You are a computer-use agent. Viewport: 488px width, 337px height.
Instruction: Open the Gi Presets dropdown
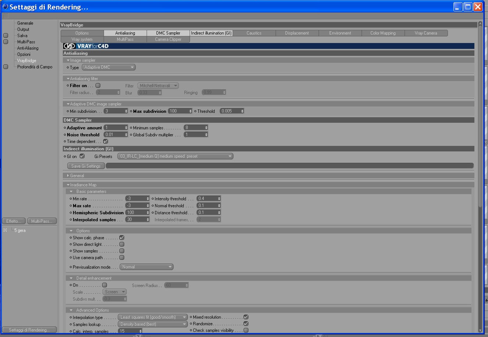coord(175,157)
